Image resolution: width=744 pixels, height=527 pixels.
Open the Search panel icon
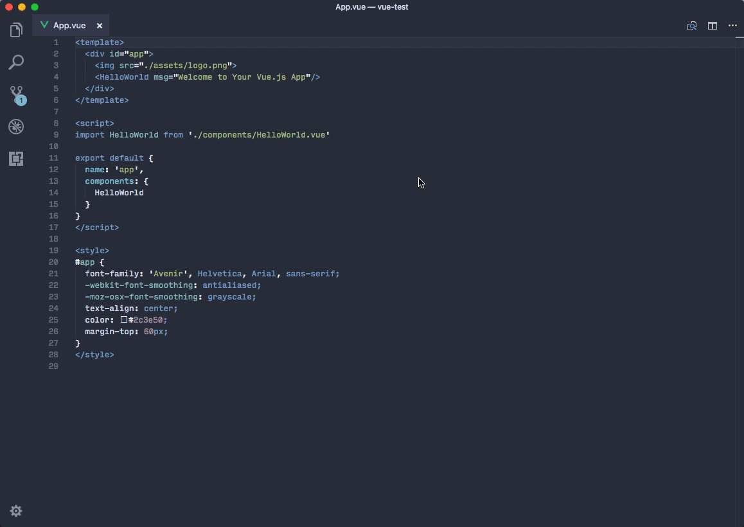(16, 62)
